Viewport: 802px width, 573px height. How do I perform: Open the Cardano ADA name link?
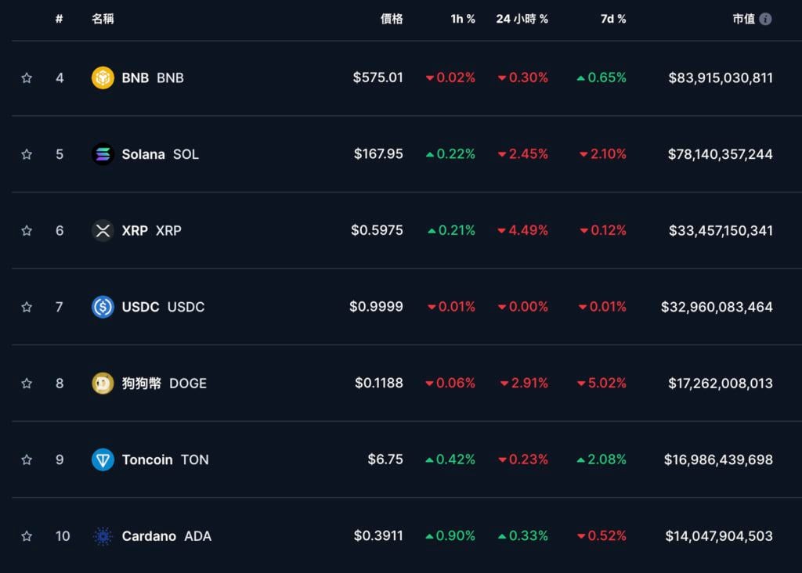point(166,535)
